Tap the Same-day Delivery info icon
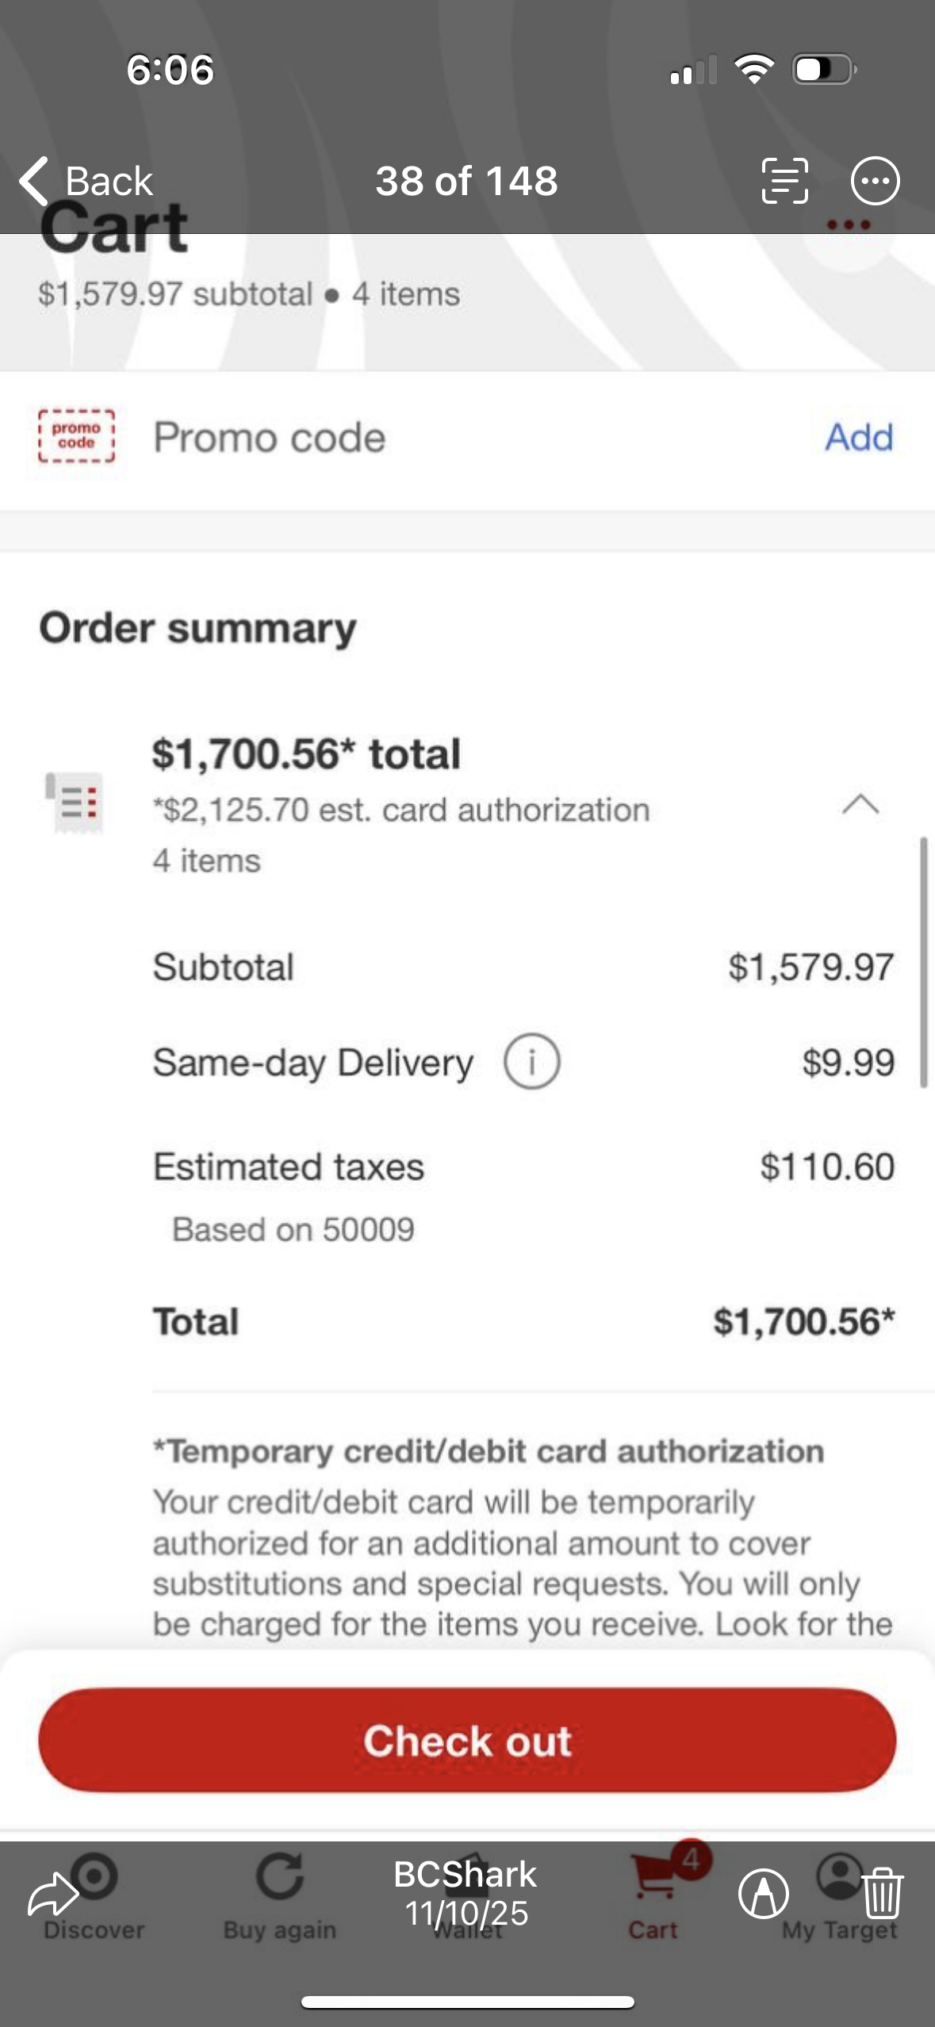 (x=531, y=1062)
